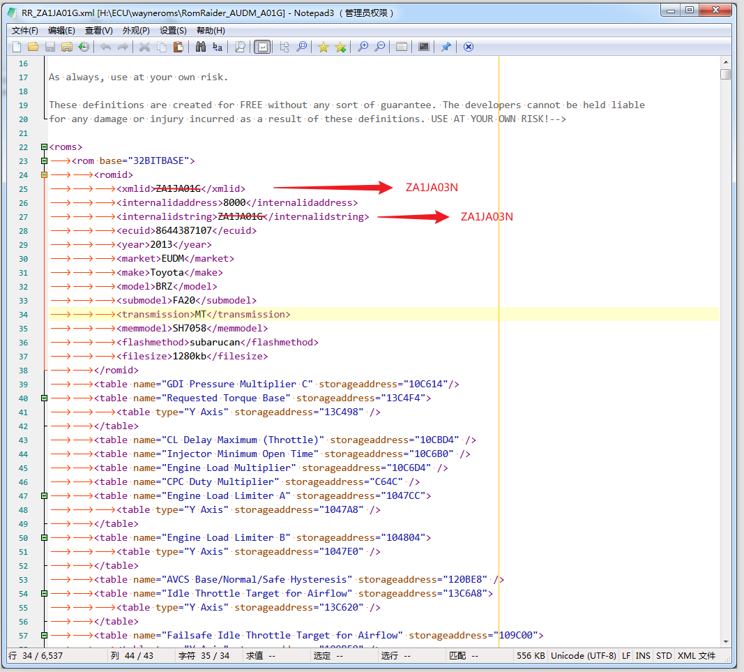The image size is (744, 672).
Task: Click the New file toolbar icon
Action: 17,47
